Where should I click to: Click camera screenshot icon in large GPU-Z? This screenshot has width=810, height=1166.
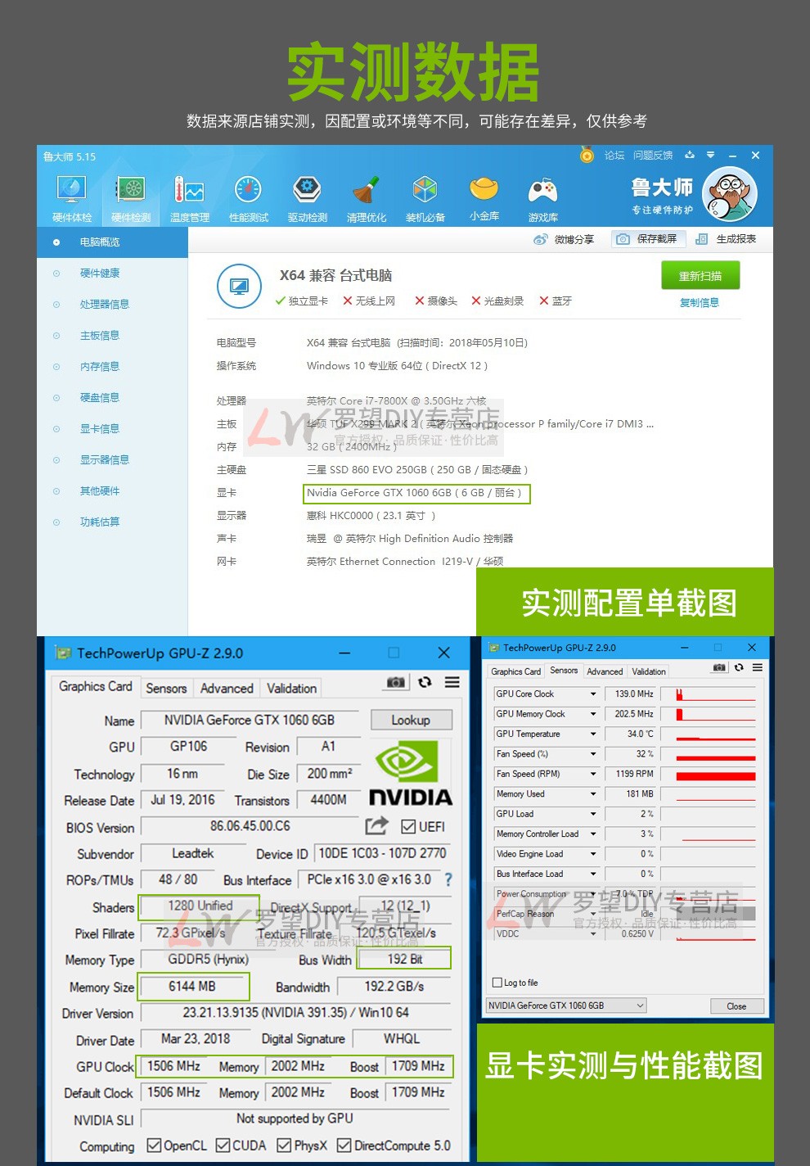click(x=396, y=682)
